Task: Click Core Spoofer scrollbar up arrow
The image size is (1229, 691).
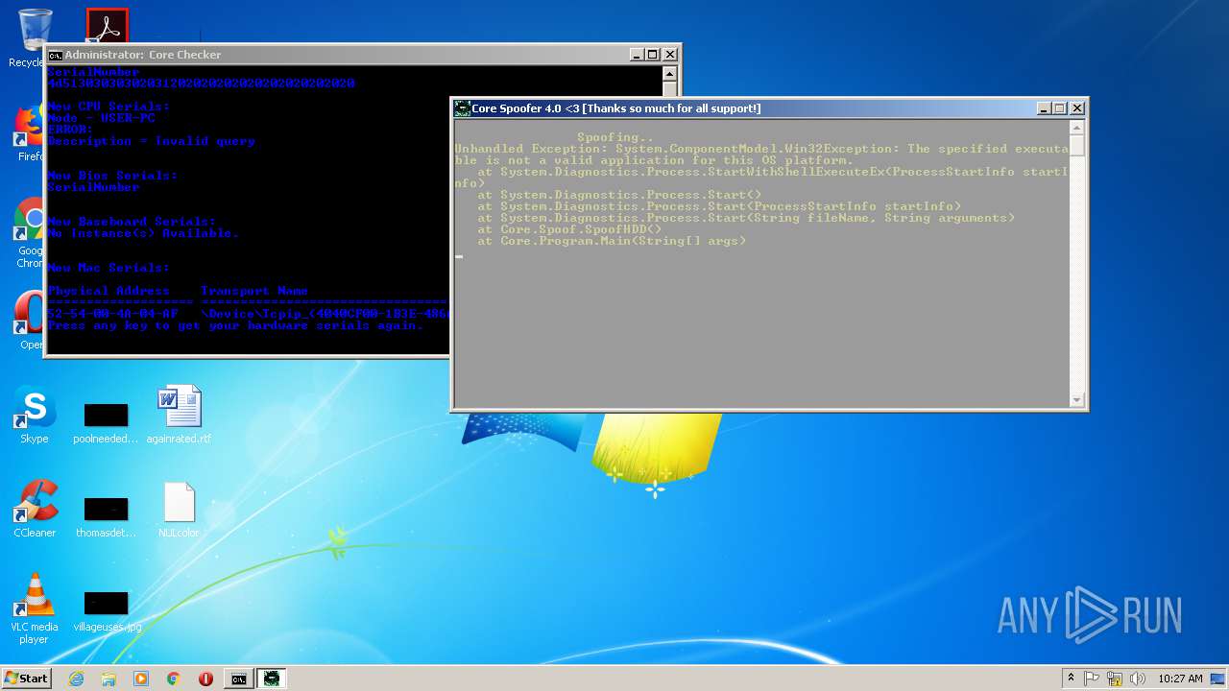Action: [x=1076, y=128]
